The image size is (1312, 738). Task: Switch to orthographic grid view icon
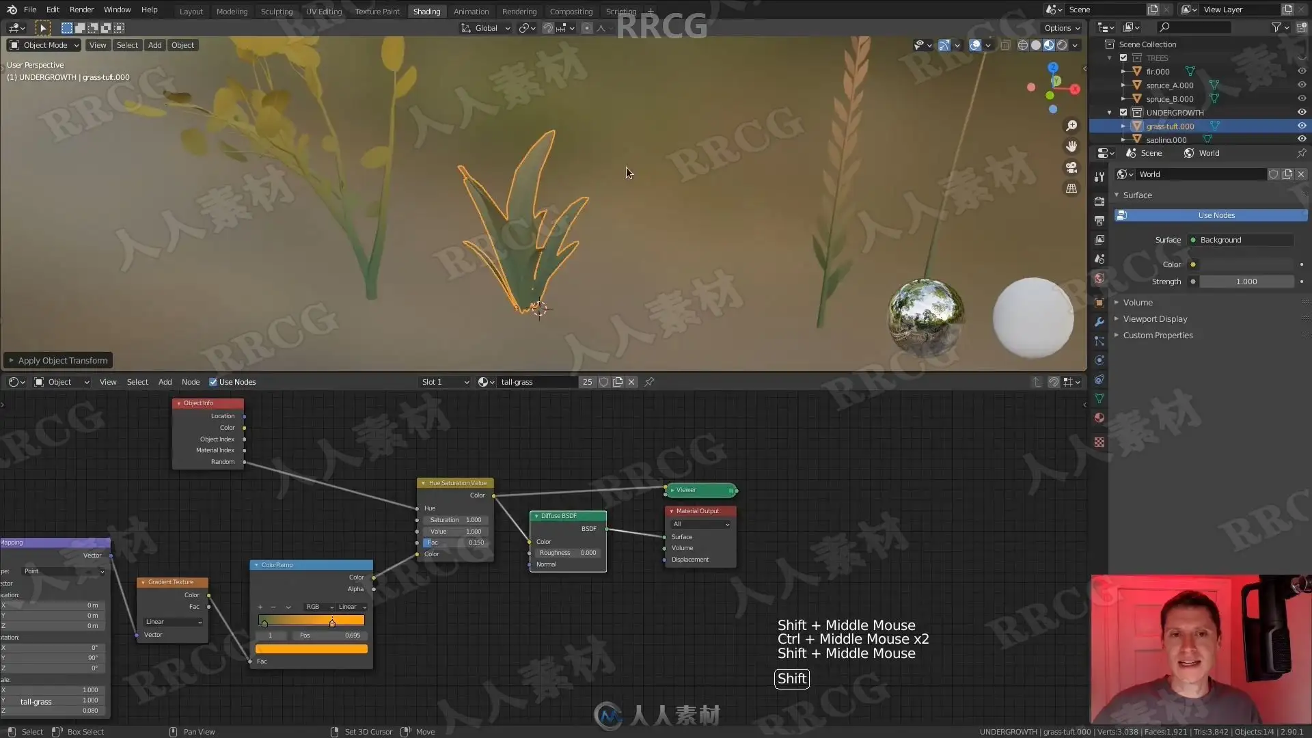click(x=1071, y=189)
